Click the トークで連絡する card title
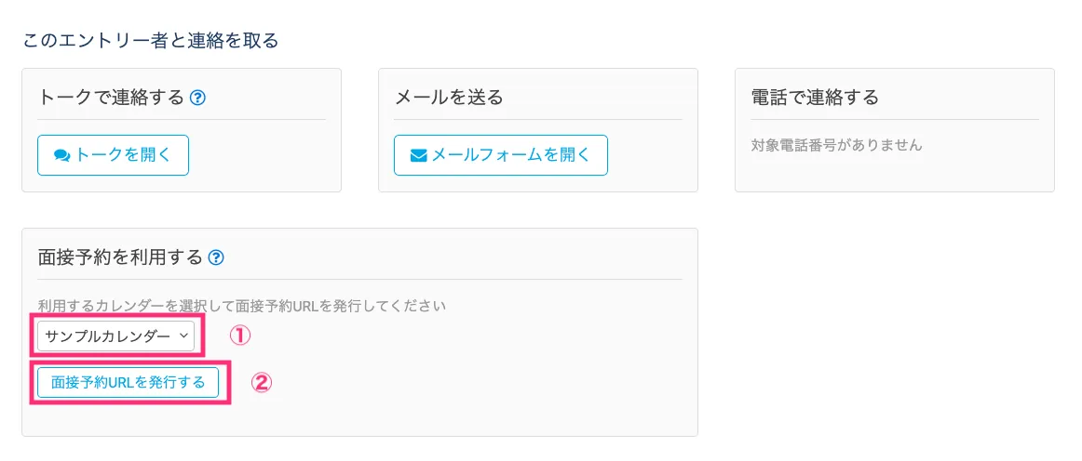The width and height of the screenshot is (1082, 461). click(x=111, y=98)
